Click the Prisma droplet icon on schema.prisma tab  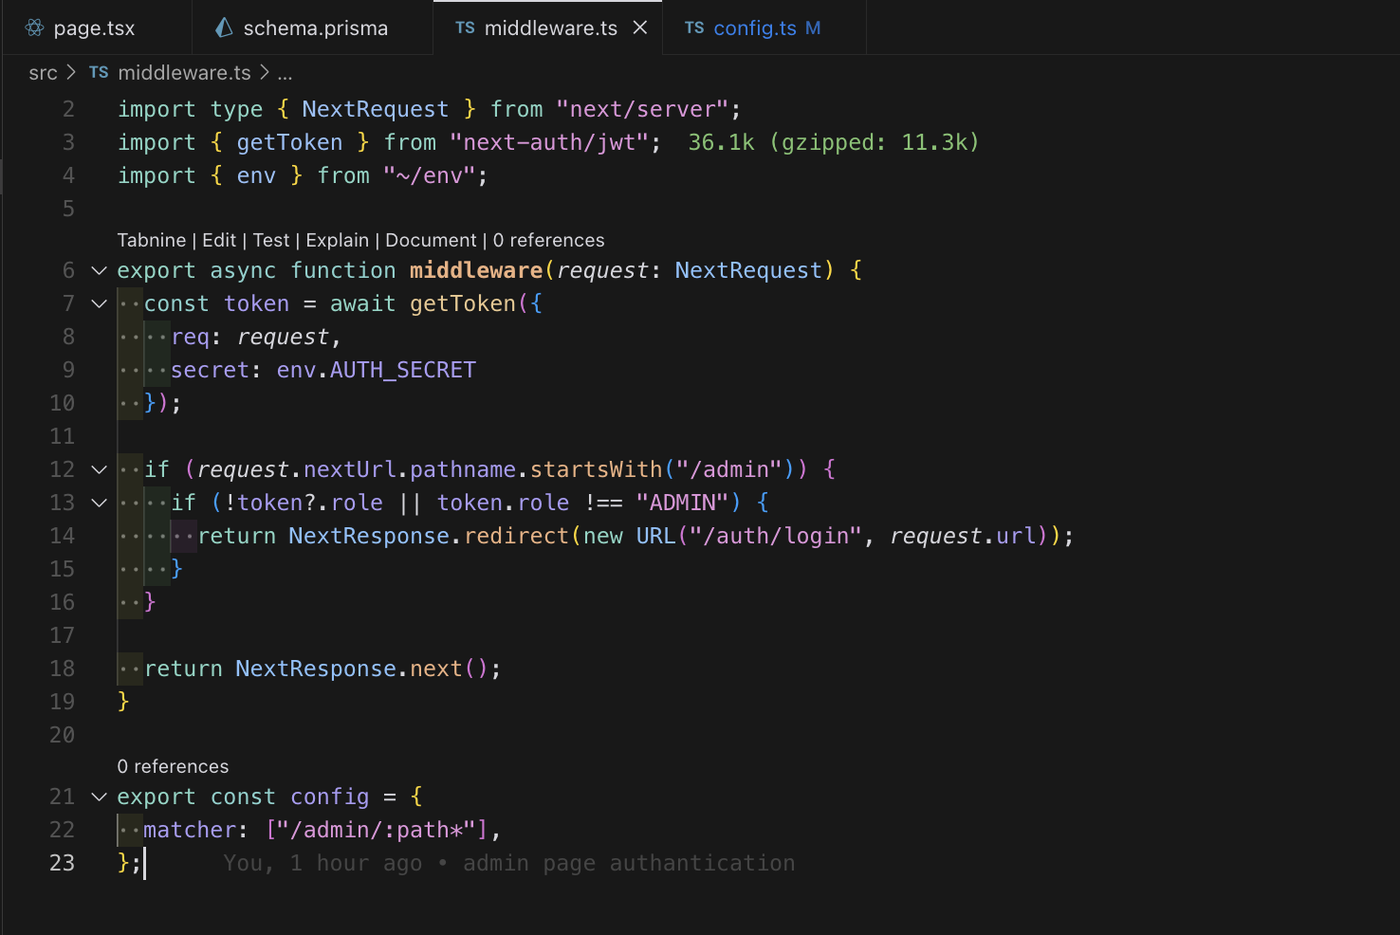point(222,27)
